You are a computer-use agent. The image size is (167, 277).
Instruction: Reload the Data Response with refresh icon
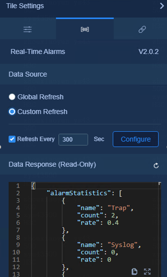pyautogui.click(x=156, y=165)
